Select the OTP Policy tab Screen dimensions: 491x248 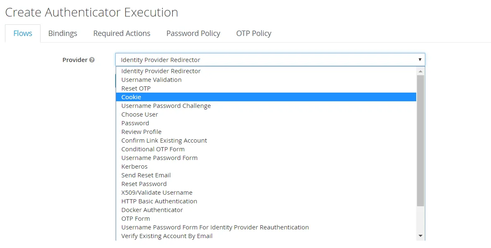(254, 33)
